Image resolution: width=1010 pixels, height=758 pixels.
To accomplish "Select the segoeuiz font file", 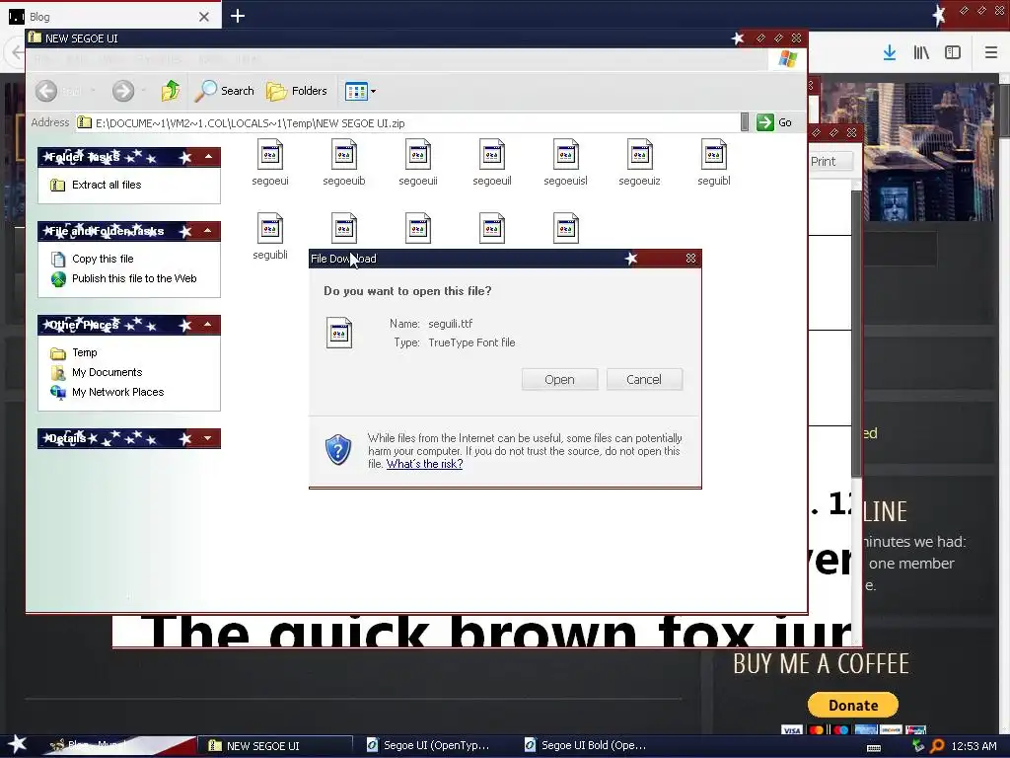I will (639, 163).
